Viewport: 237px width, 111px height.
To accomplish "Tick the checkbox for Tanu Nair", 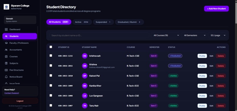I will 51,105.
